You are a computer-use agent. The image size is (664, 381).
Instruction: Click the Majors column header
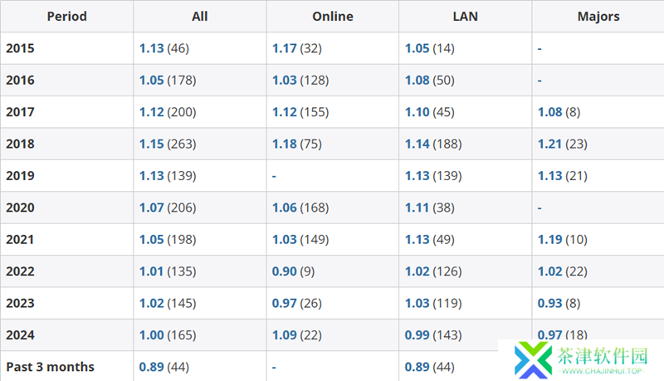pos(598,17)
